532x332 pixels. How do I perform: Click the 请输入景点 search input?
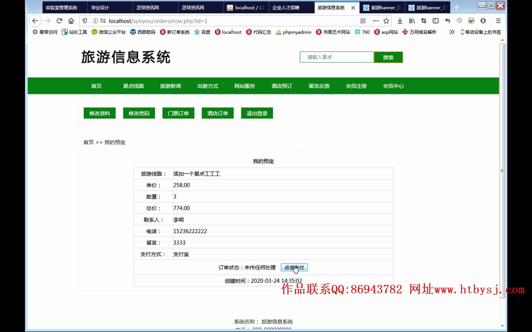click(337, 57)
